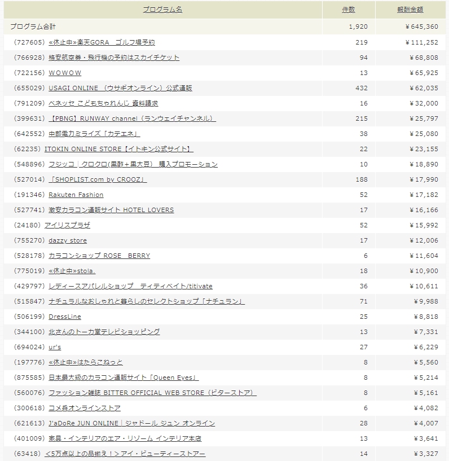Open USAGI ONLINE 公式通販 link

tap(121, 88)
